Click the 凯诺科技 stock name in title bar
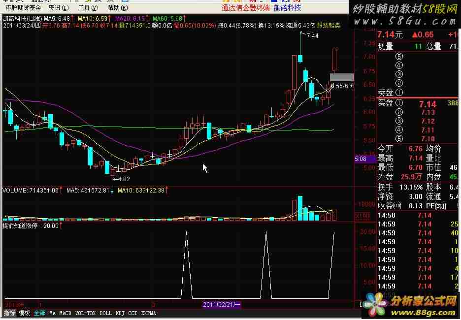 pyautogui.click(x=287, y=8)
